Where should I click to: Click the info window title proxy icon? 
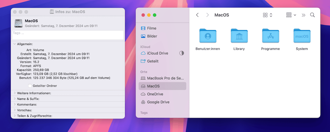[52, 12]
